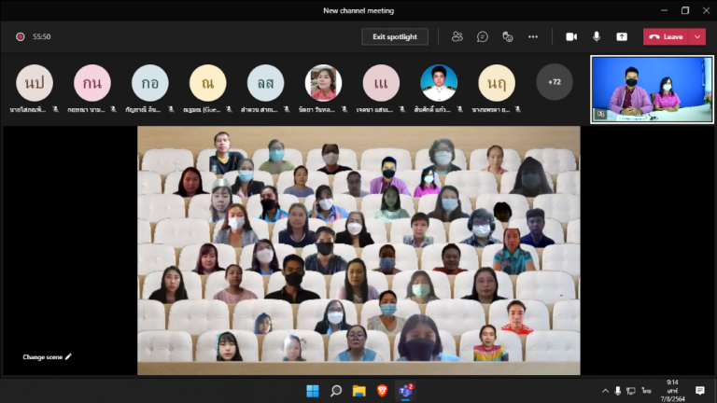Click the muted mic icon under กอ
The image size is (717, 403).
click(x=171, y=109)
